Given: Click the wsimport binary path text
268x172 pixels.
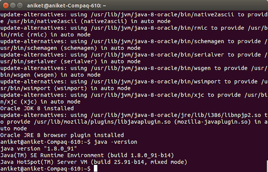Looking at the screenshot, I should pos(156,82).
